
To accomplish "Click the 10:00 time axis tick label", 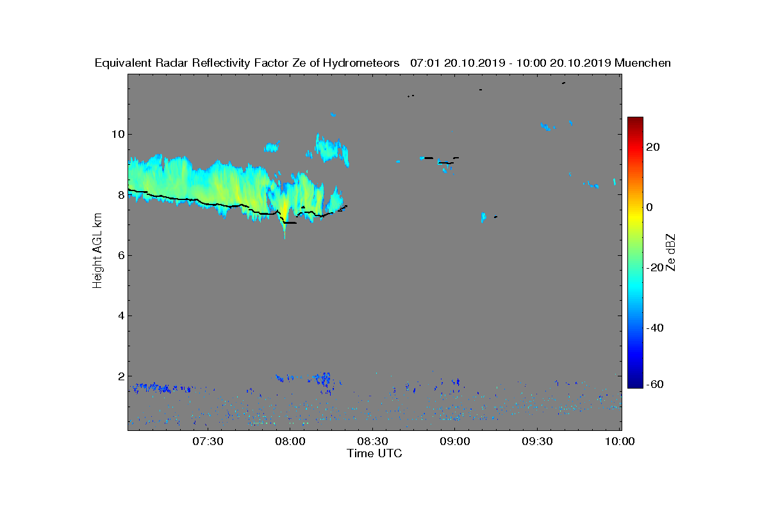I will (620, 441).
